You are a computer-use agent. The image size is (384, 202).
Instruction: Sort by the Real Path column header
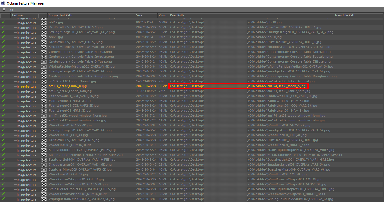pyautogui.click(x=177, y=15)
